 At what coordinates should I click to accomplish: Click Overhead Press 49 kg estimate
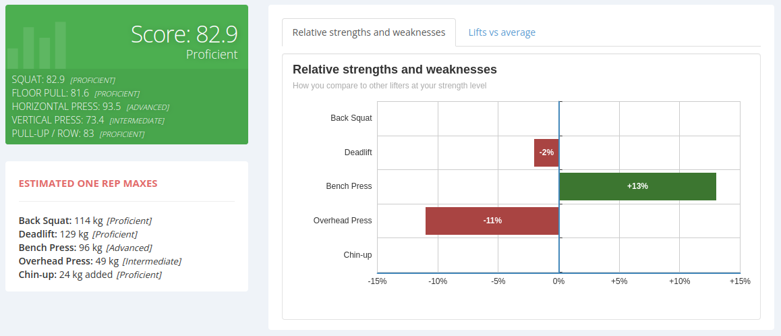click(100, 261)
